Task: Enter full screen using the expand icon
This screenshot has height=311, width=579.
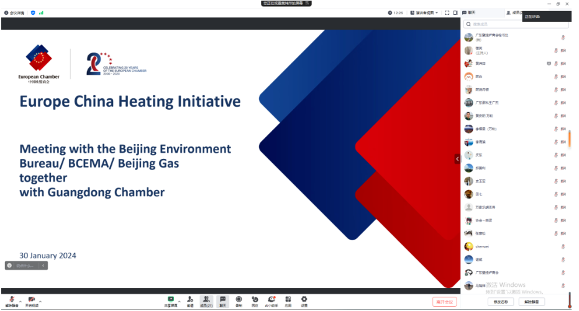Action: coord(447,13)
